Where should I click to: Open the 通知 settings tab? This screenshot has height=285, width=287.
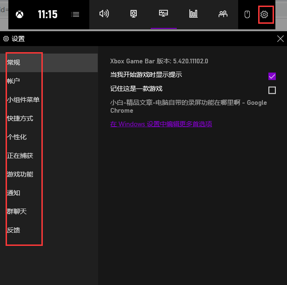[49, 193]
